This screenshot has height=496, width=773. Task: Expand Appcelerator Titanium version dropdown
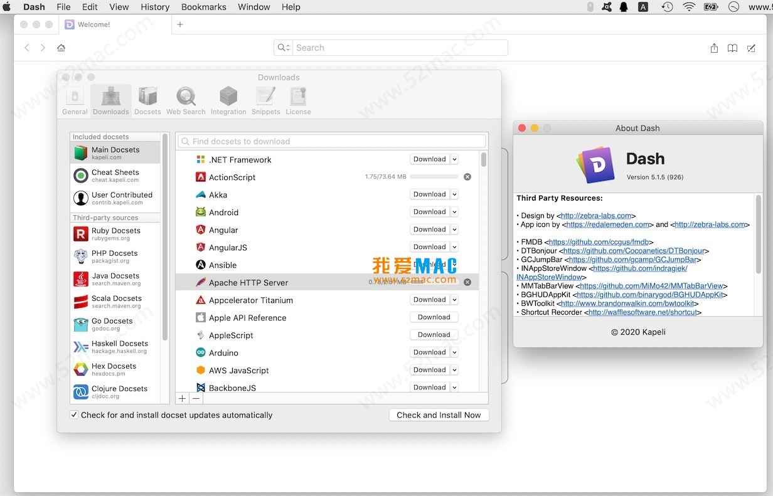click(x=454, y=300)
